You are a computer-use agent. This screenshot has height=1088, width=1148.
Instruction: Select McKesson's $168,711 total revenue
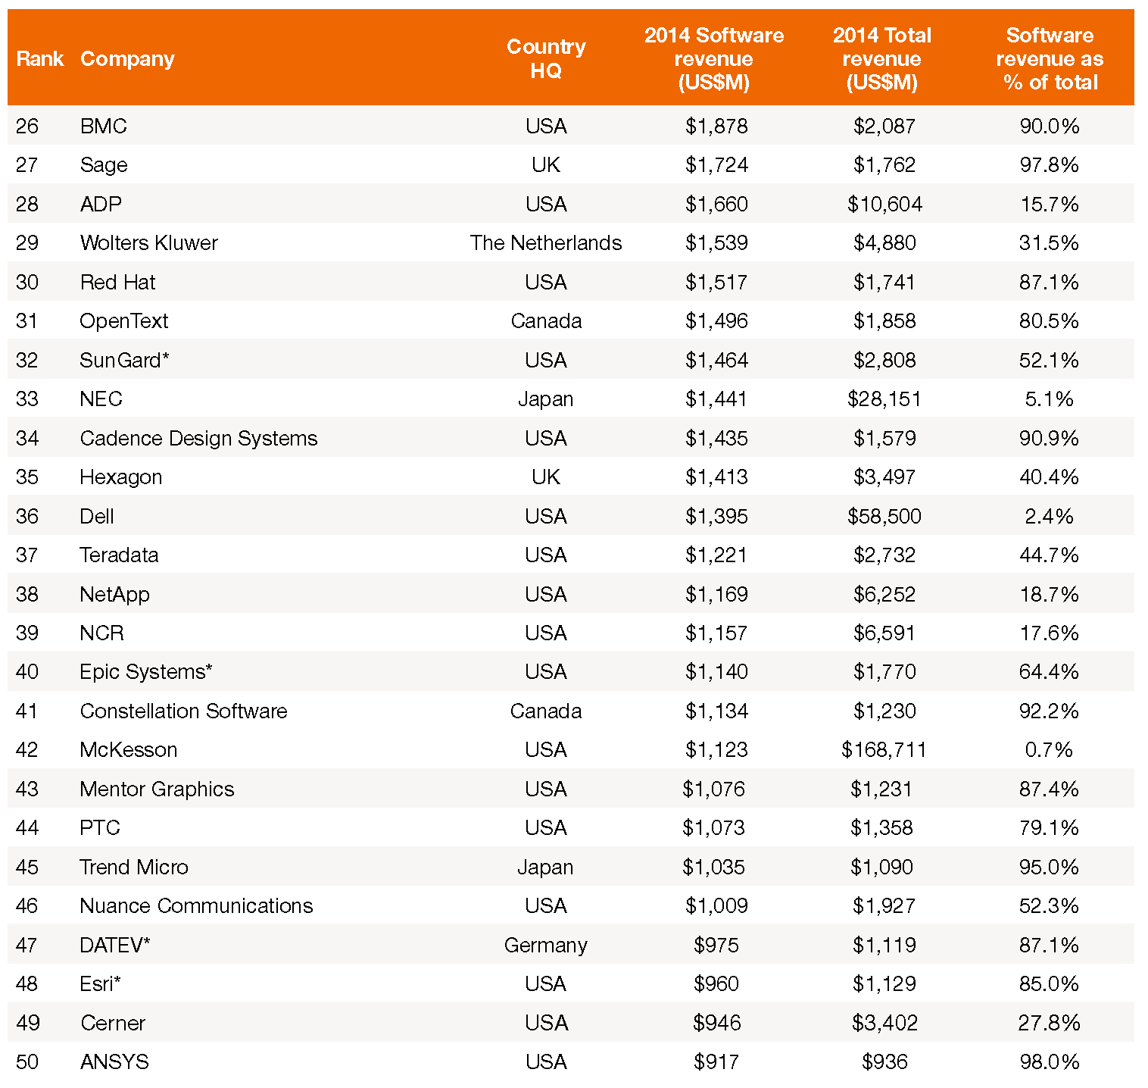(884, 750)
